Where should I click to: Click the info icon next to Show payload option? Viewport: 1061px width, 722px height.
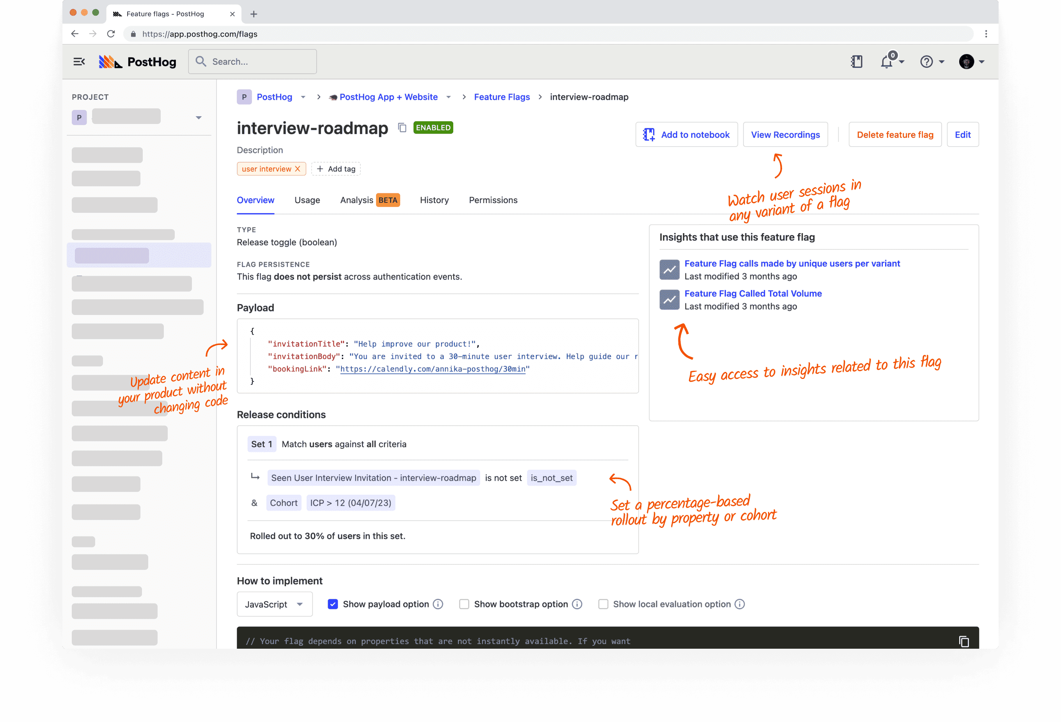click(439, 604)
